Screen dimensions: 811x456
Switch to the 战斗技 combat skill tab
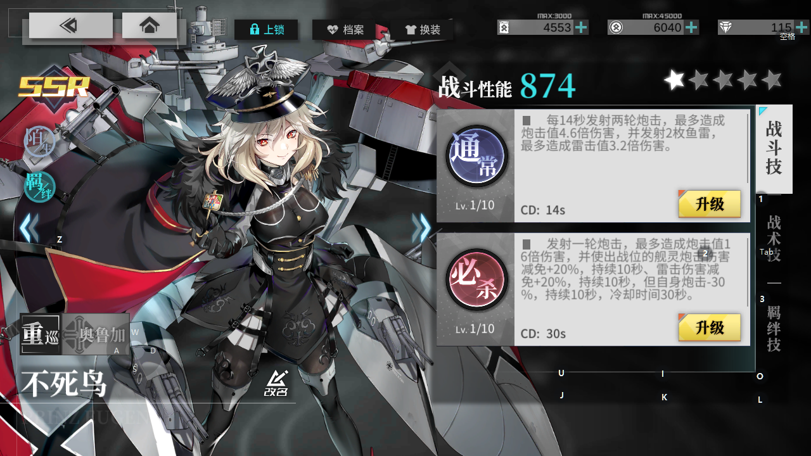[774, 149]
